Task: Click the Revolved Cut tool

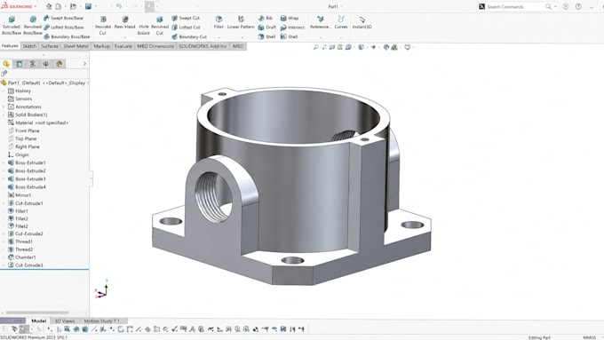Action: 160,26
